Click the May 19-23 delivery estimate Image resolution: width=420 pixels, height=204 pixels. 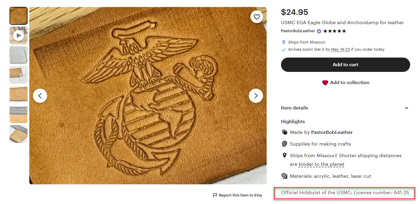(340, 50)
